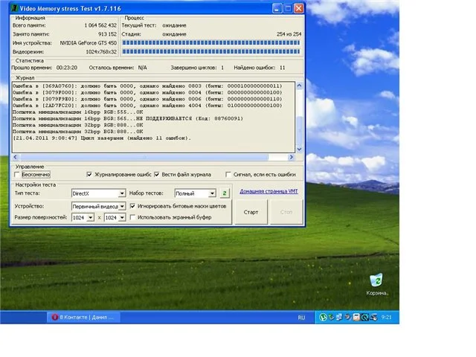
Task: Switch to В Контакте taskbar window
Action: (x=83, y=317)
